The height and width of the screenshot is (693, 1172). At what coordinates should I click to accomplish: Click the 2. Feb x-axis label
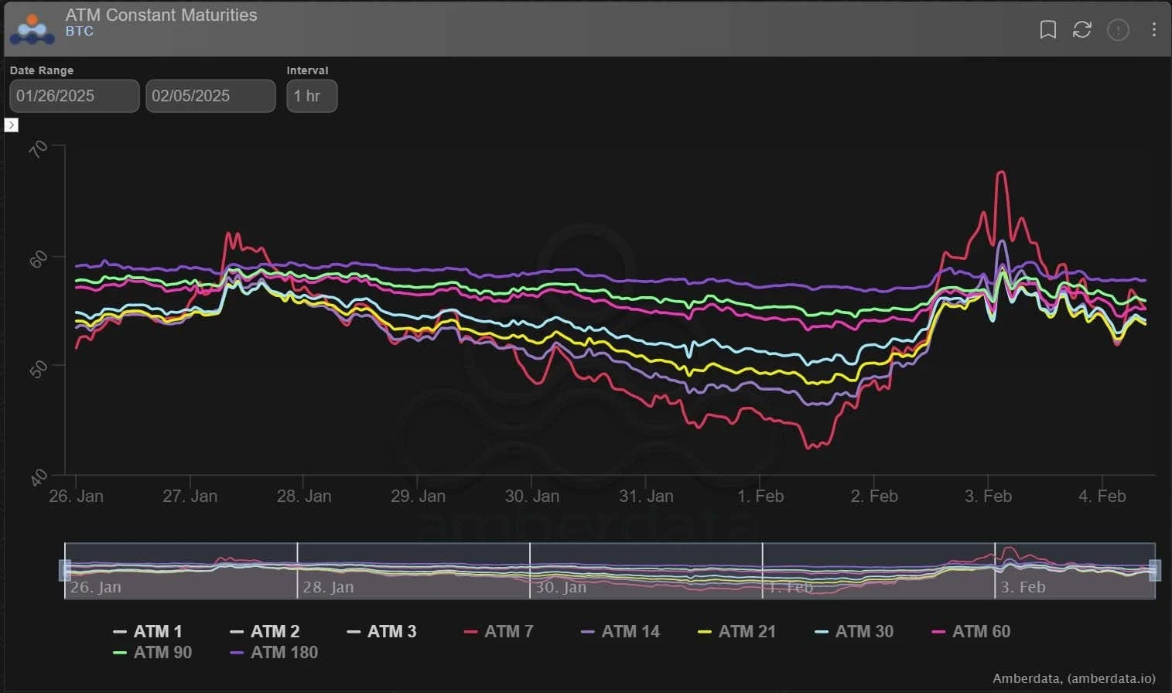pyautogui.click(x=874, y=497)
